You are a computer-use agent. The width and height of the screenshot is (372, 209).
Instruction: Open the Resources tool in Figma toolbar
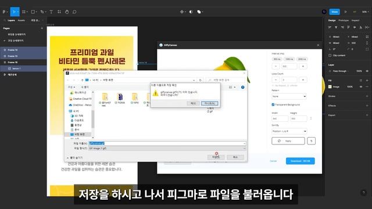(x=59, y=12)
